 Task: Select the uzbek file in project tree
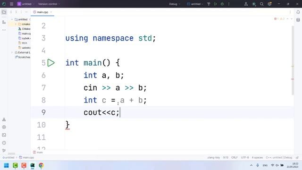(x=24, y=48)
